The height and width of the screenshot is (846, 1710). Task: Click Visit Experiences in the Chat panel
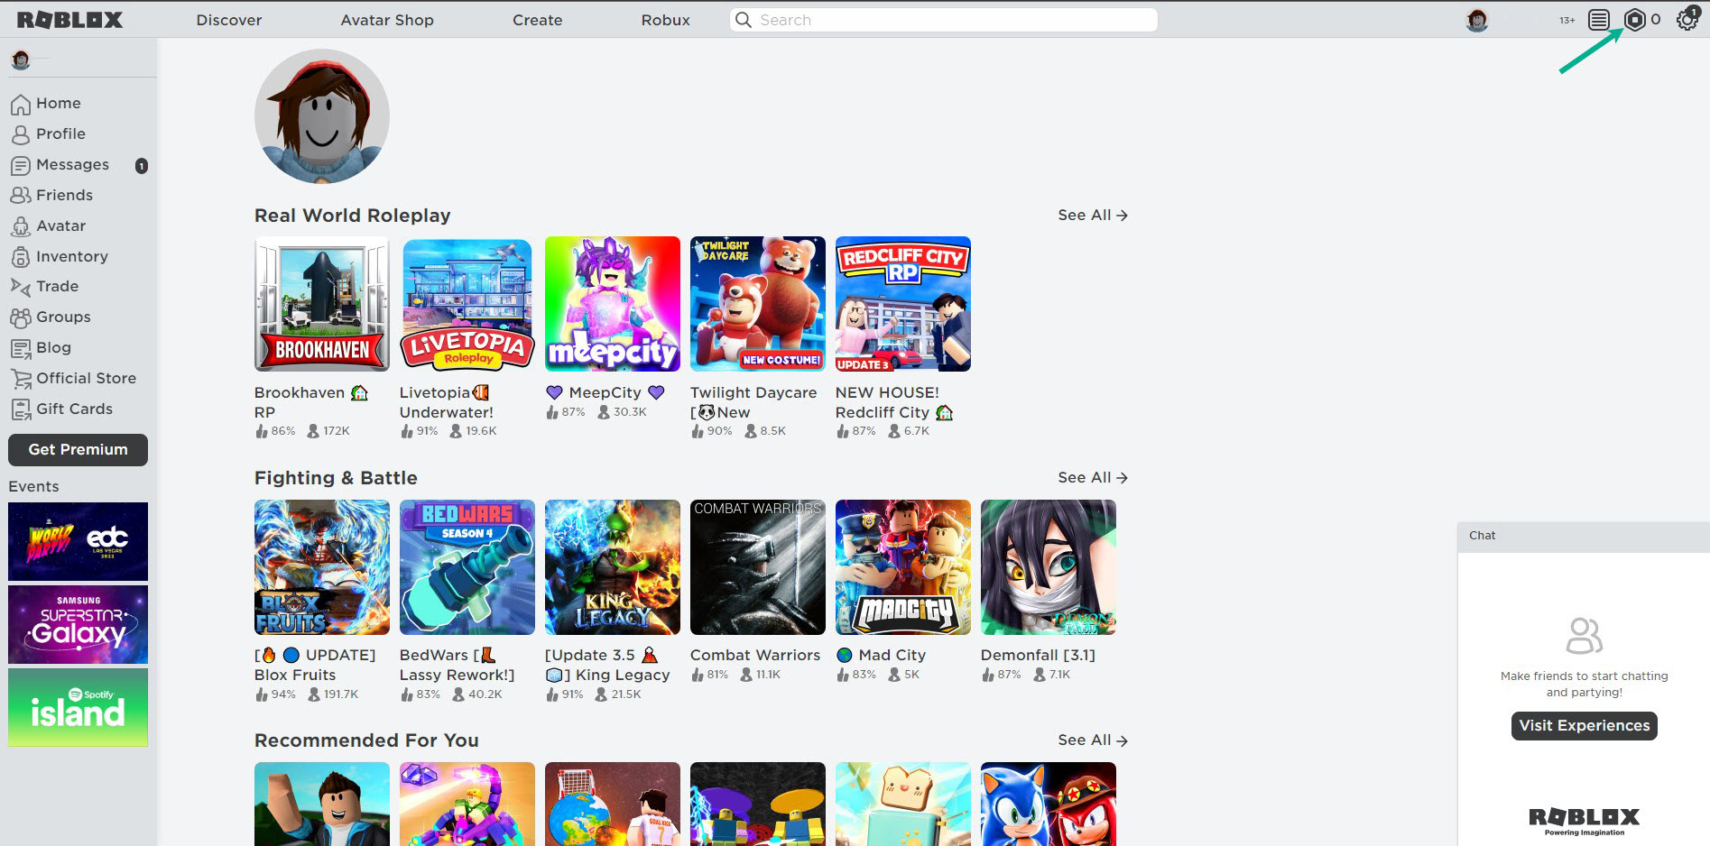(x=1584, y=725)
